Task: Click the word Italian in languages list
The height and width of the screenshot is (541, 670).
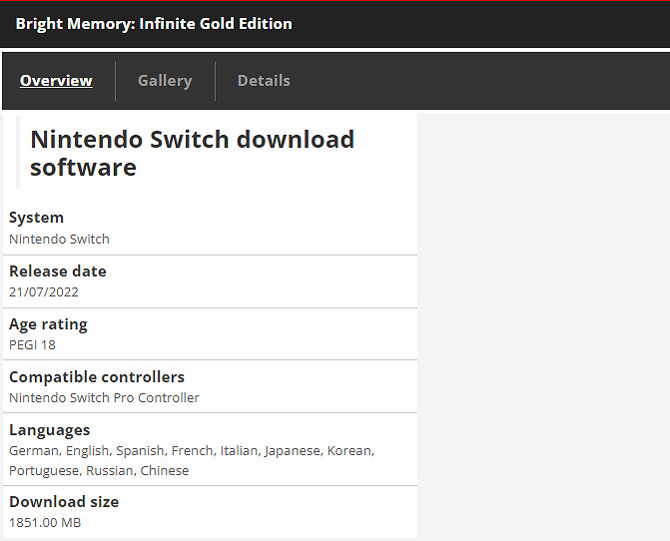Action: click(x=239, y=451)
